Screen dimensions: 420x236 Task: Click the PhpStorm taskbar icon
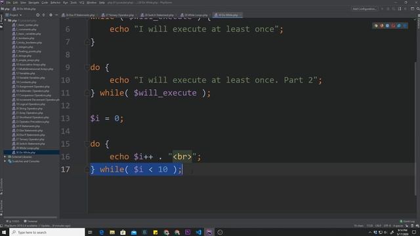click(209, 232)
